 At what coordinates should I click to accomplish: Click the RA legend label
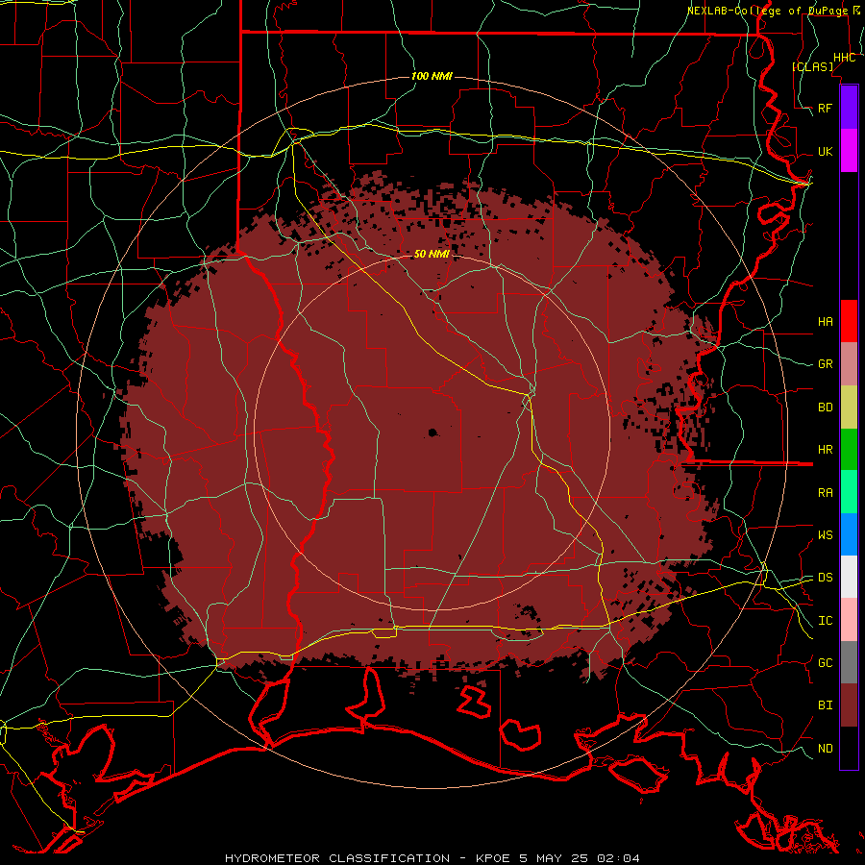(826, 493)
